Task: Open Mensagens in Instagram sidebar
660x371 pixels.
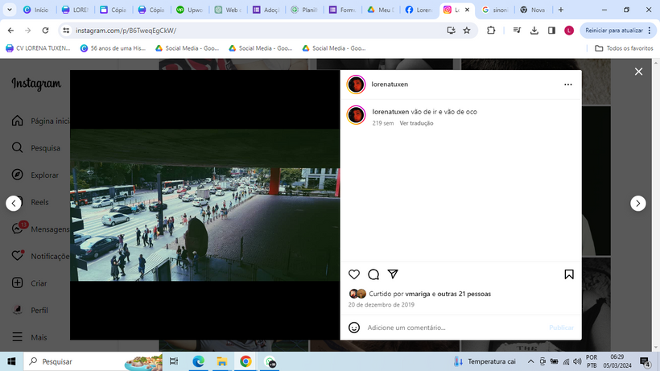Action: (x=40, y=229)
